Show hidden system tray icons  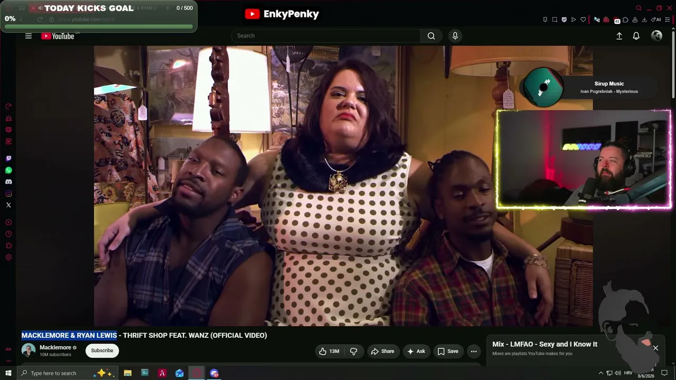[x=600, y=373]
